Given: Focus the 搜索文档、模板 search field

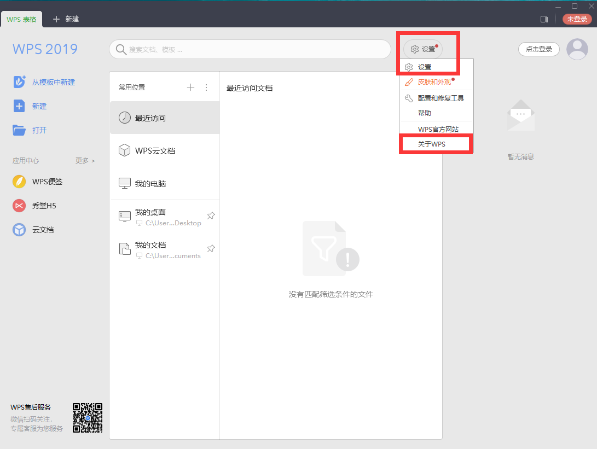Looking at the screenshot, I should (250, 49).
